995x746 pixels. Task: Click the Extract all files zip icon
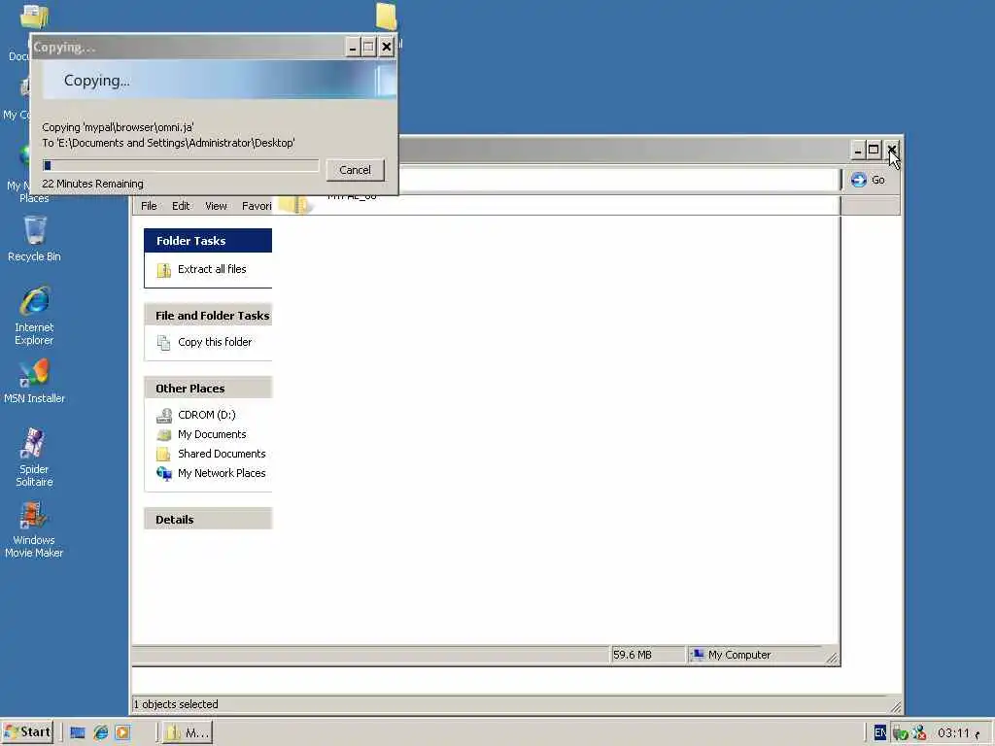(x=163, y=270)
